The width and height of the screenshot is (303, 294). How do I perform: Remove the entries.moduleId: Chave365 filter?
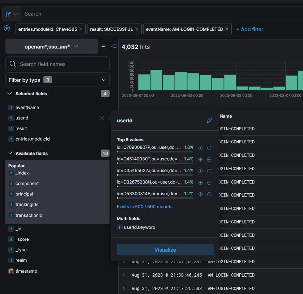pos(81,29)
